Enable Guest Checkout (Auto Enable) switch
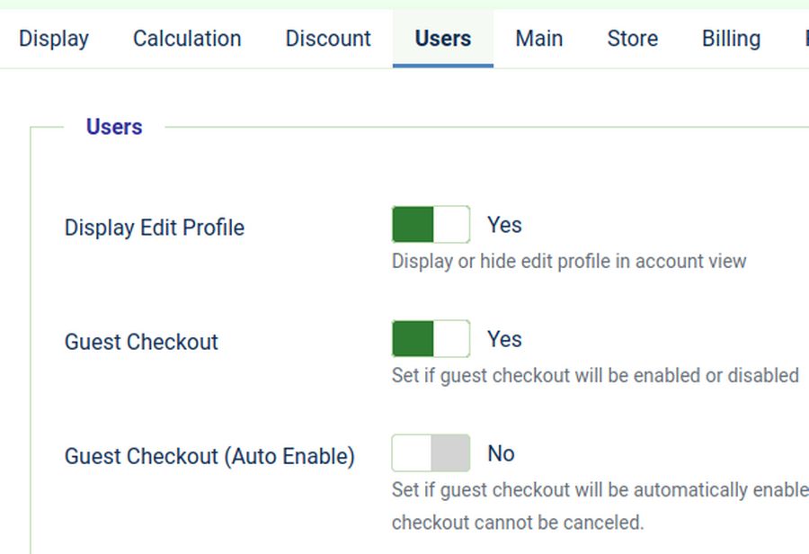The image size is (809, 554). tap(431, 453)
